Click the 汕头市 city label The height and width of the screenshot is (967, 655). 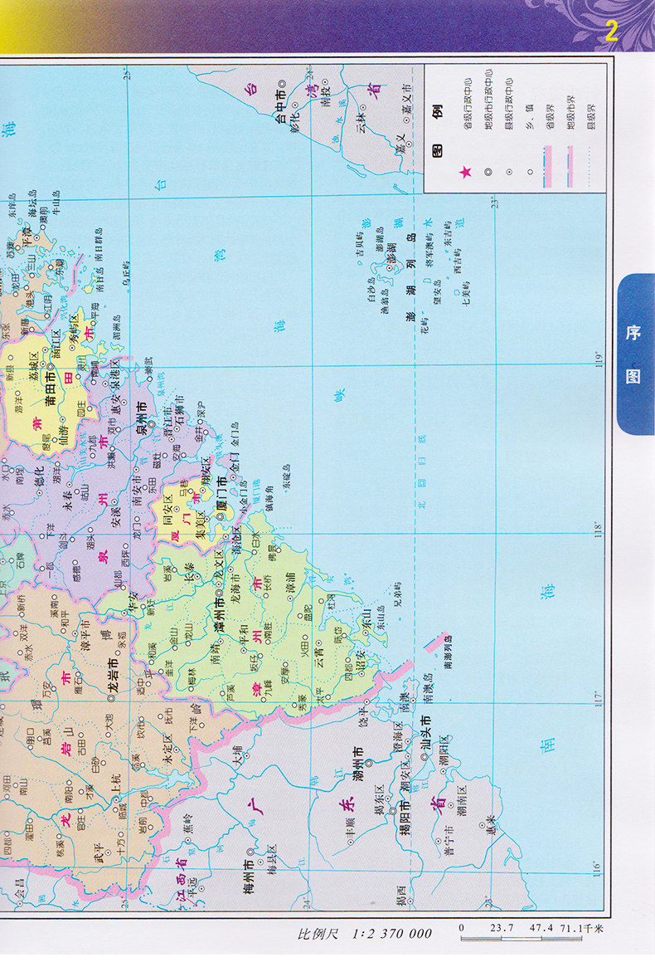coord(425,732)
